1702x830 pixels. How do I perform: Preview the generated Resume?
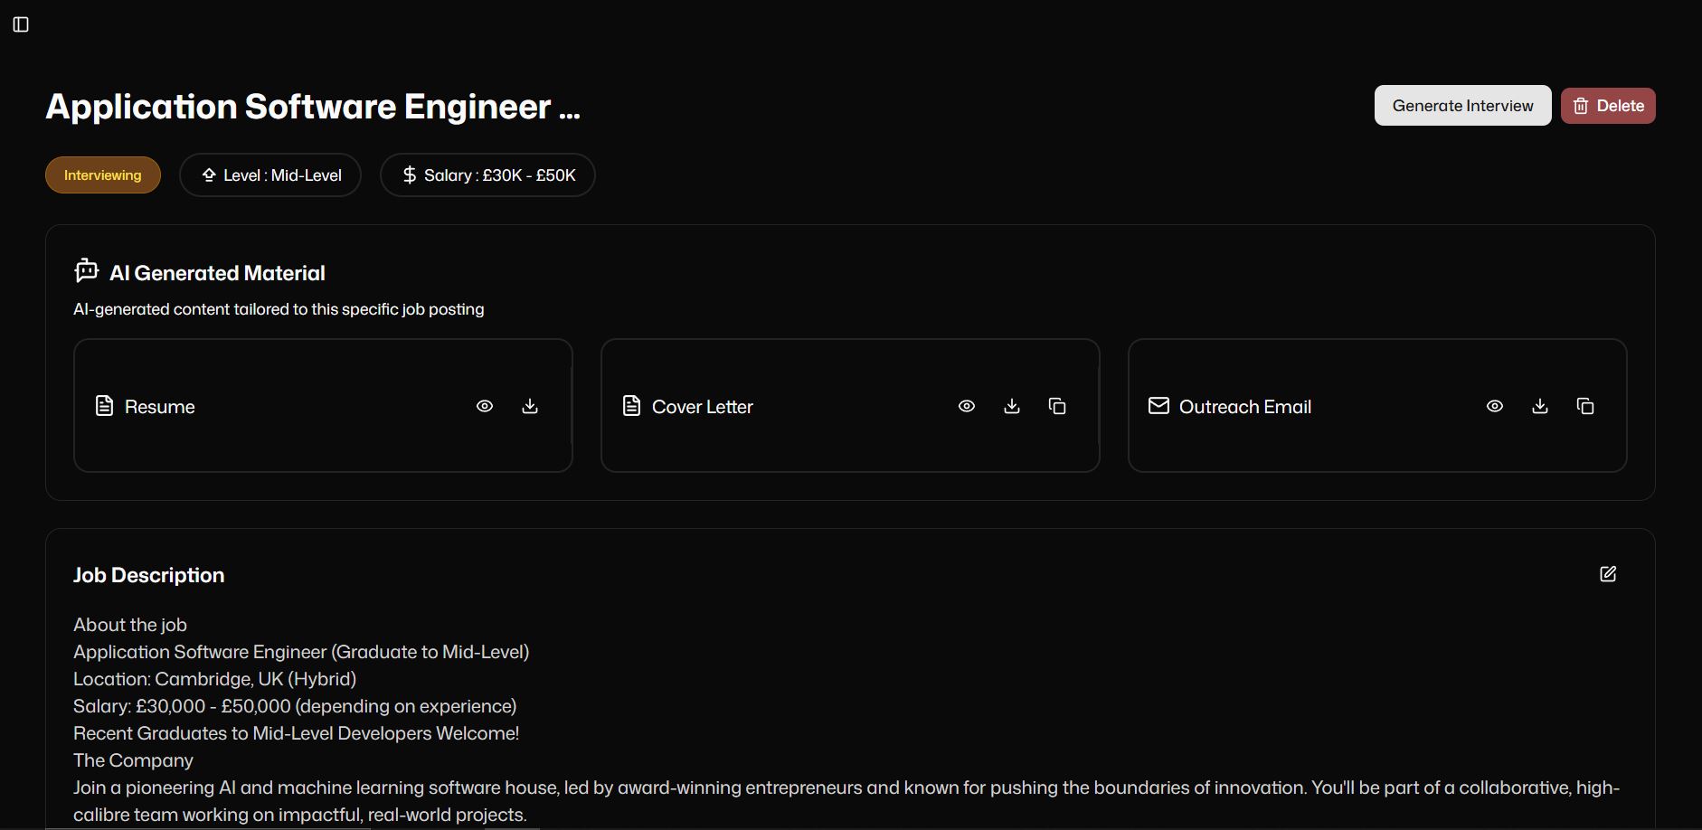[x=485, y=406]
